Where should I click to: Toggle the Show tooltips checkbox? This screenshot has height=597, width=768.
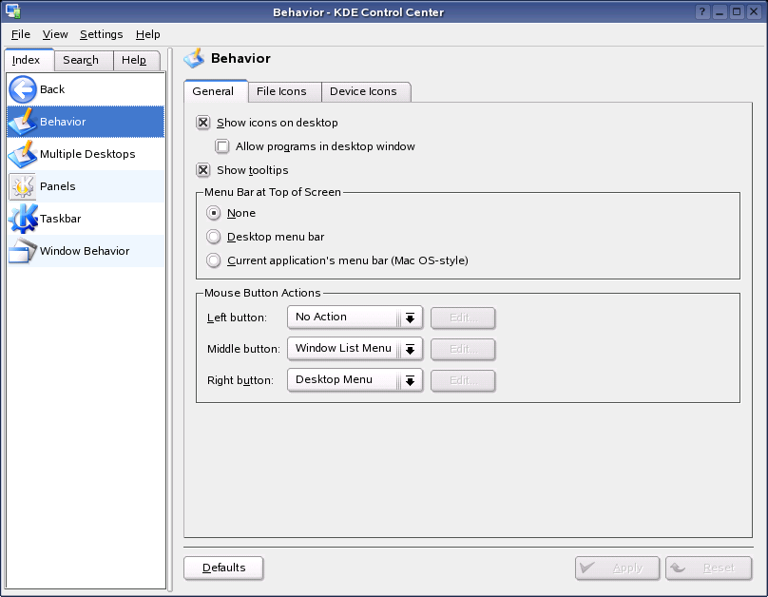203,170
